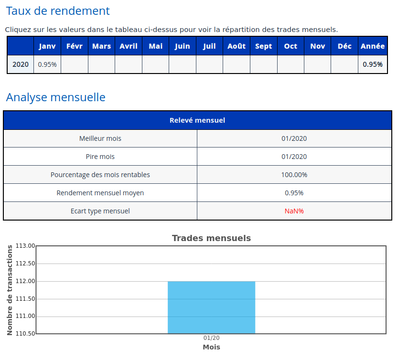Click the Juil column header
Viewport: 398px width, 359px height.
click(209, 46)
